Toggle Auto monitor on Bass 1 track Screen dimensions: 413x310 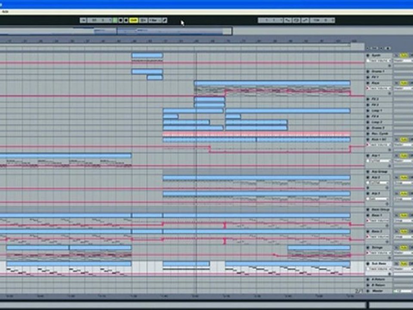pyautogui.click(x=404, y=215)
